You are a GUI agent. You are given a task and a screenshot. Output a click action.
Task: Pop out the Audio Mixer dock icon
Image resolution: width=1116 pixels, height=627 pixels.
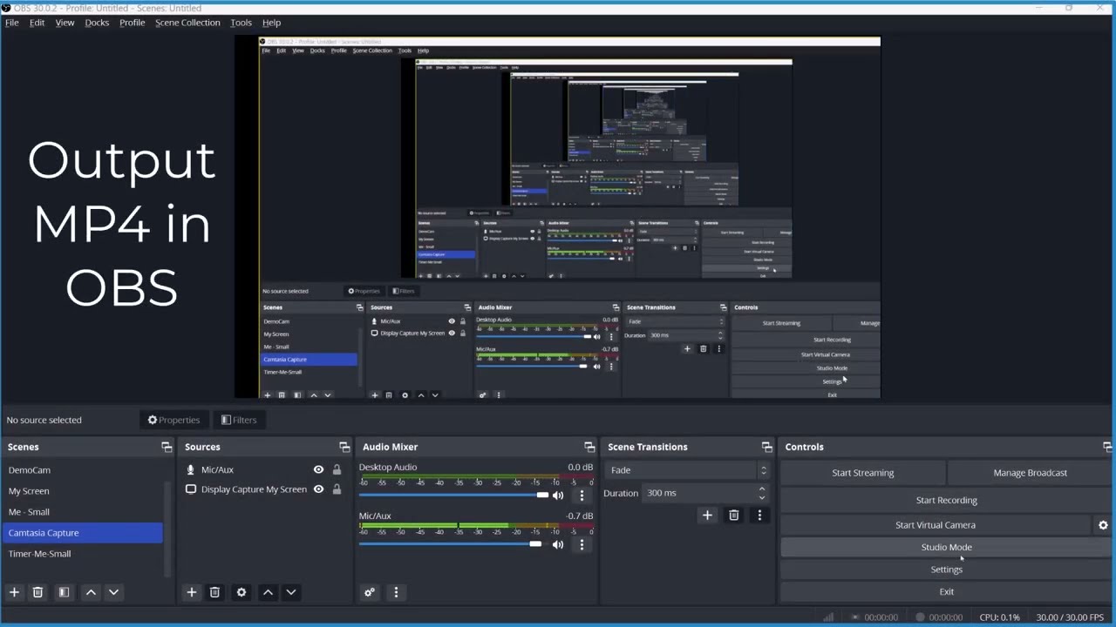(x=589, y=447)
